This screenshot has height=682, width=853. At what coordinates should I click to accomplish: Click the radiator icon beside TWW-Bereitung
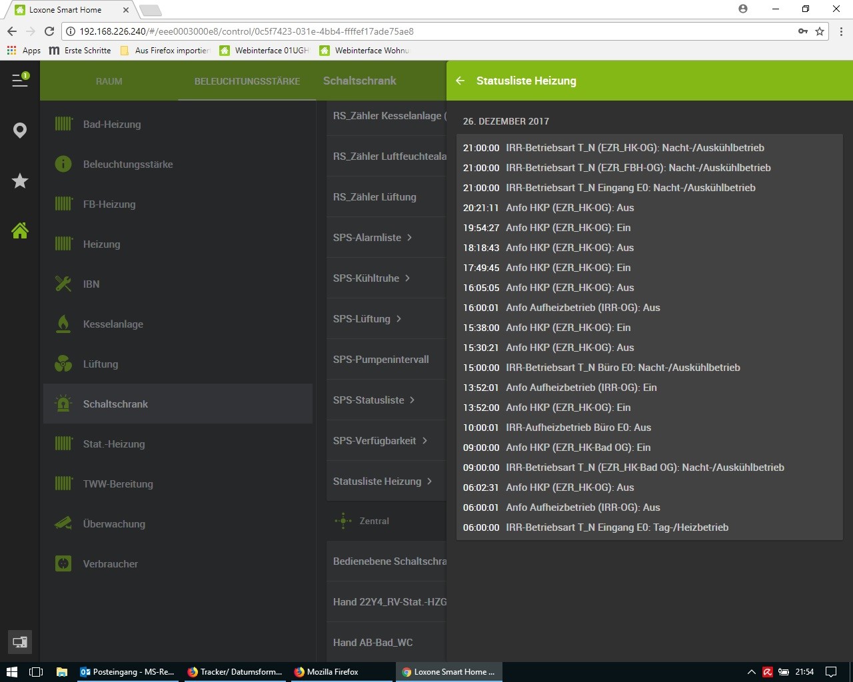coord(63,484)
